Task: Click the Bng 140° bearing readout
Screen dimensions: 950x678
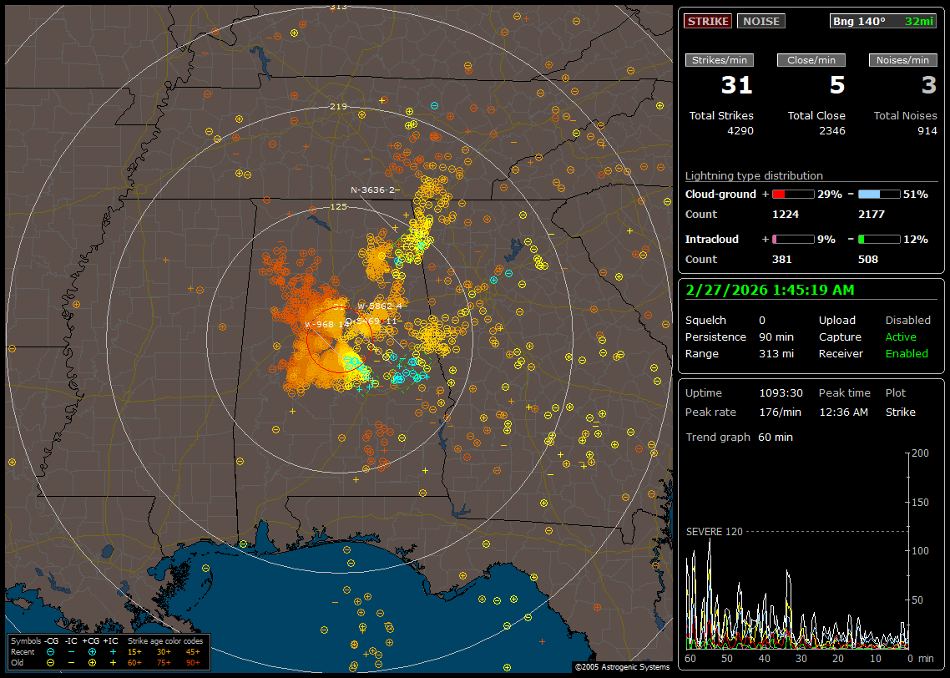Action: [859, 21]
